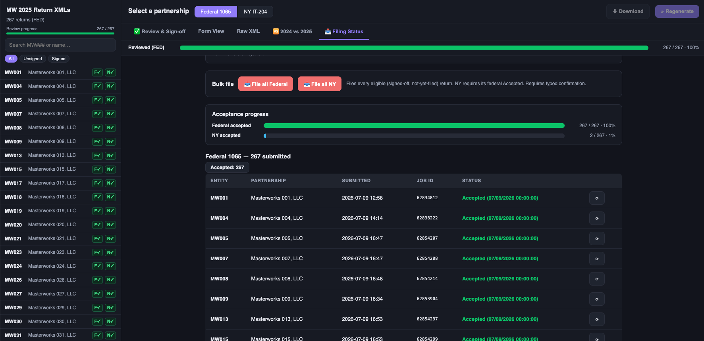
Task: Refresh status for MW007 row
Action: pyautogui.click(x=597, y=259)
